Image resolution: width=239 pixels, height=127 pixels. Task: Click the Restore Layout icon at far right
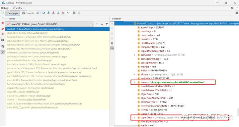pos(237,13)
